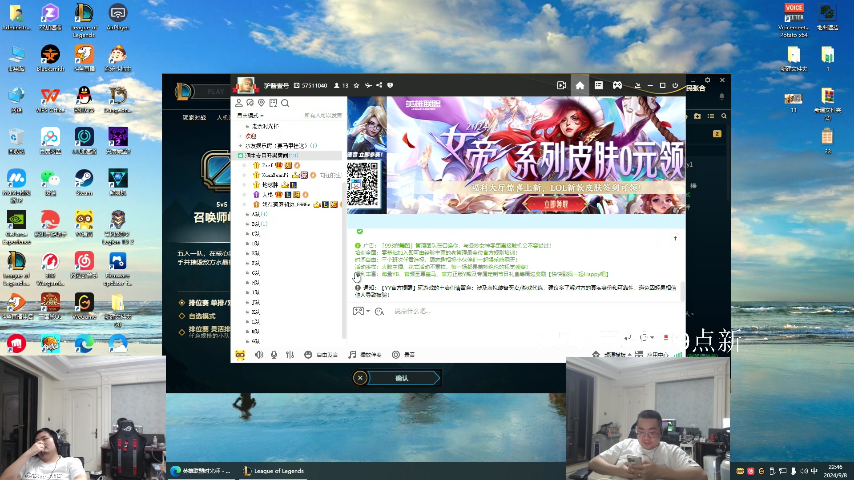Open the game assistant dropdown in chat bar
The height and width of the screenshot is (480, 854).
tap(362, 311)
